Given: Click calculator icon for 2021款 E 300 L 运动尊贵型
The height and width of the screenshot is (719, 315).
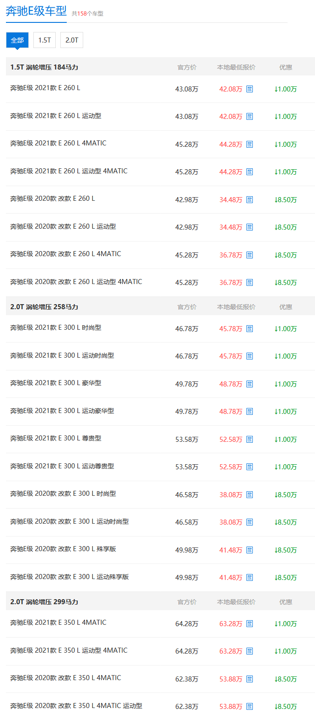Looking at the screenshot, I should pos(250,467).
